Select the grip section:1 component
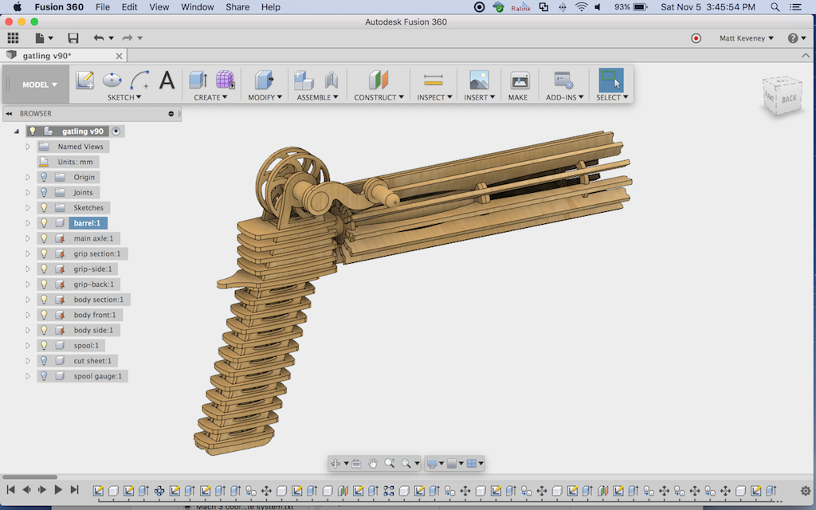816x510 pixels. pos(96,253)
